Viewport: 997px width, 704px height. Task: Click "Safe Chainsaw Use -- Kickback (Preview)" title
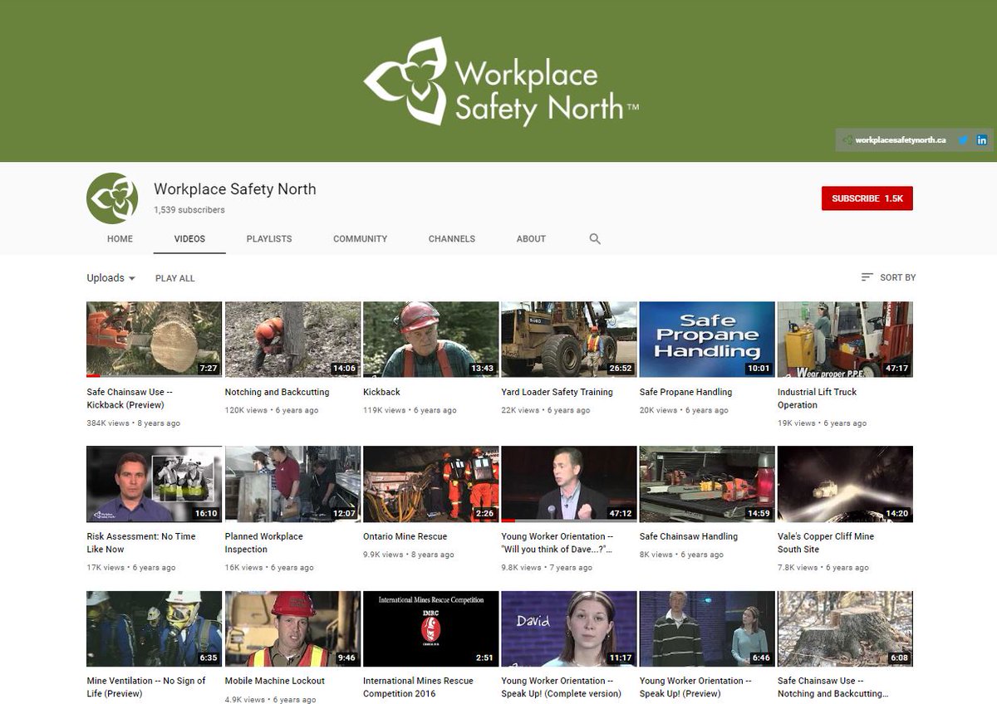click(x=130, y=398)
